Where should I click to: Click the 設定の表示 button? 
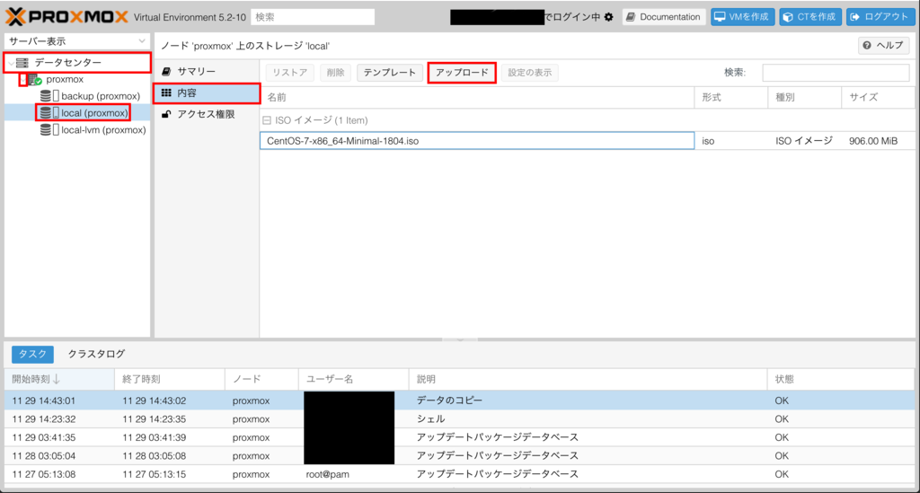pyautogui.click(x=530, y=73)
